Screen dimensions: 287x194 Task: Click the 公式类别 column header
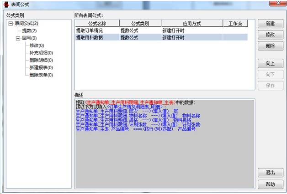click(140, 23)
